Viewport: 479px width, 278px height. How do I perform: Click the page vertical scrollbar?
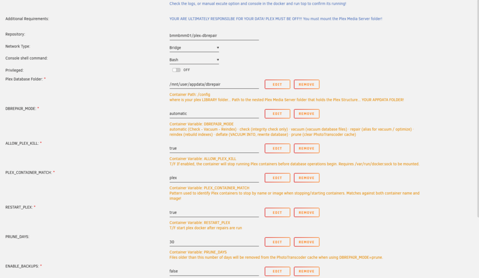[x=478, y=109]
